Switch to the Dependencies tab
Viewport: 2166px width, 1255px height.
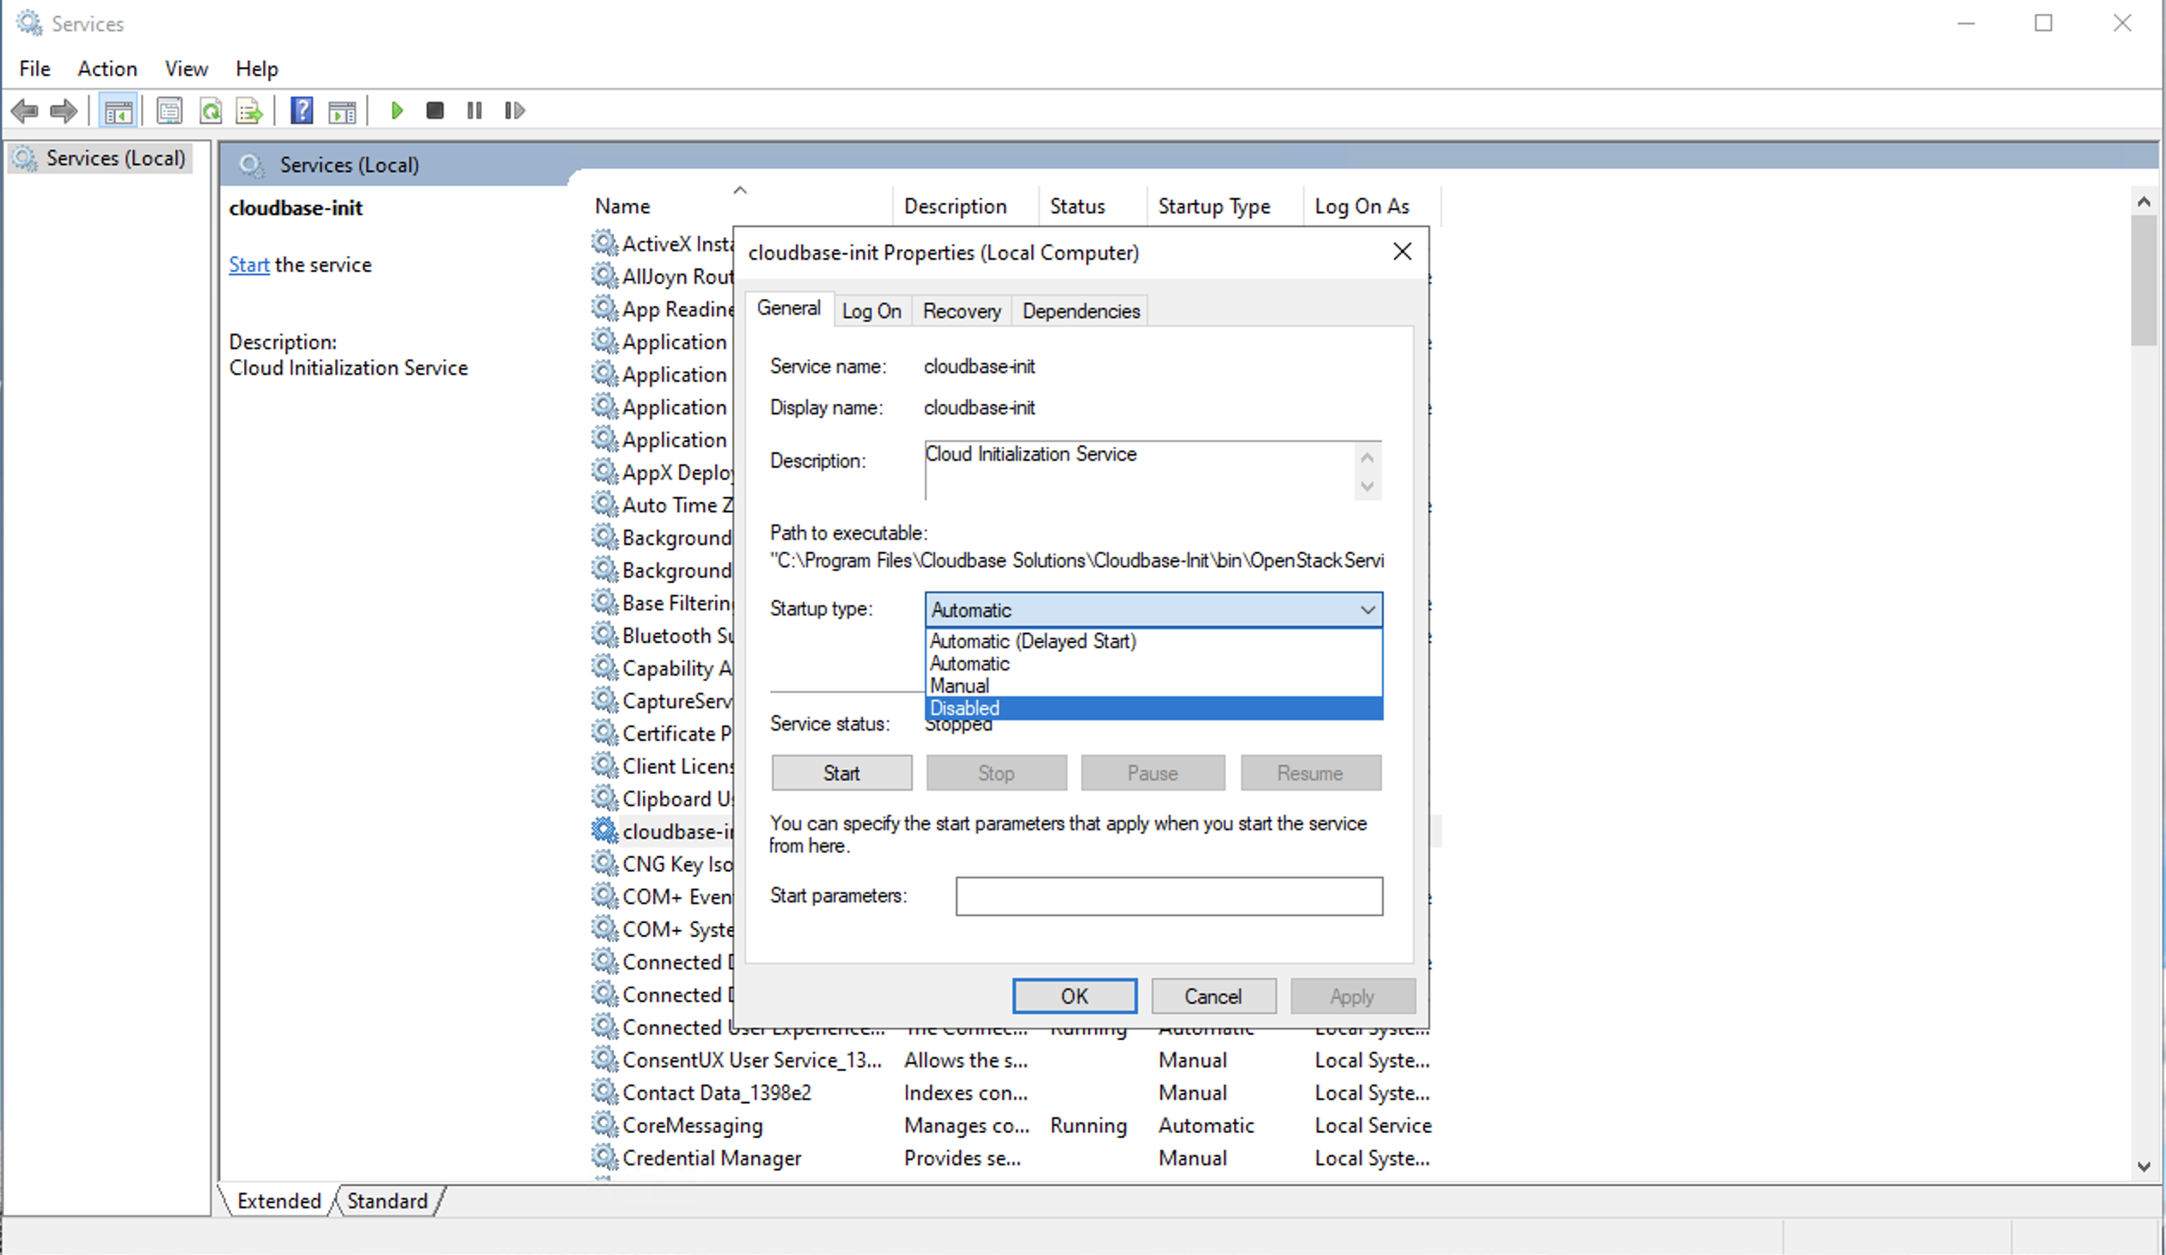click(x=1081, y=311)
